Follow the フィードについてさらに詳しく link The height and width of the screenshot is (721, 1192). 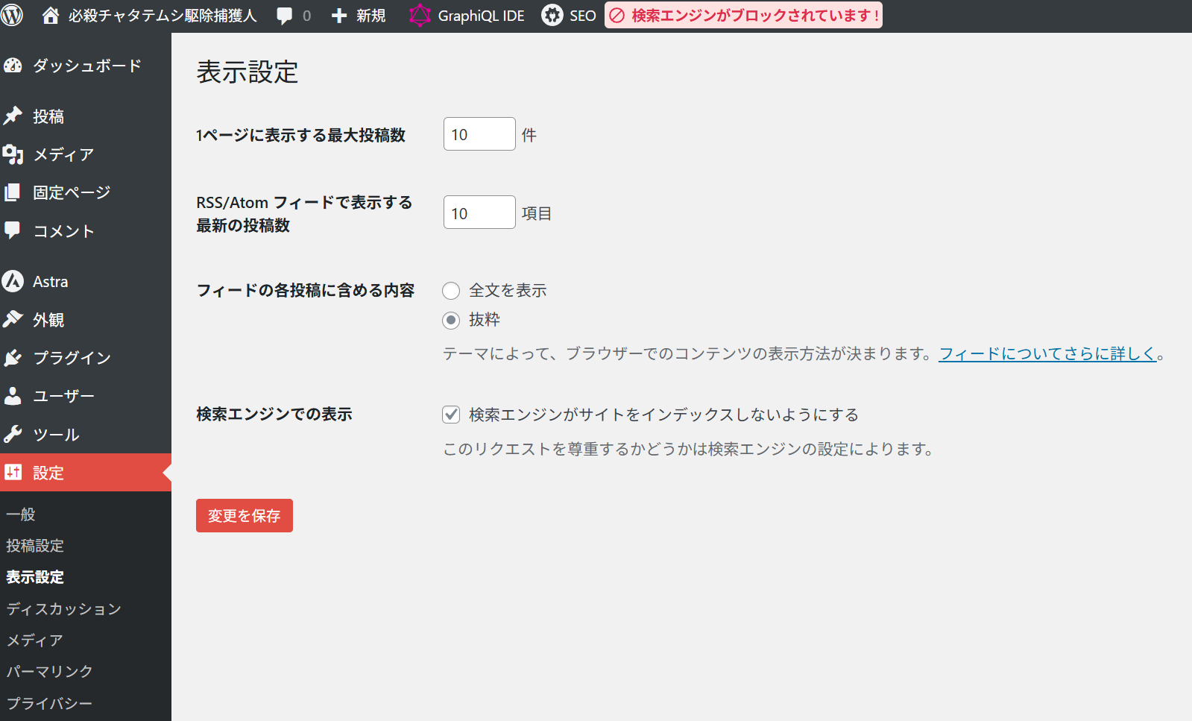[1047, 353]
